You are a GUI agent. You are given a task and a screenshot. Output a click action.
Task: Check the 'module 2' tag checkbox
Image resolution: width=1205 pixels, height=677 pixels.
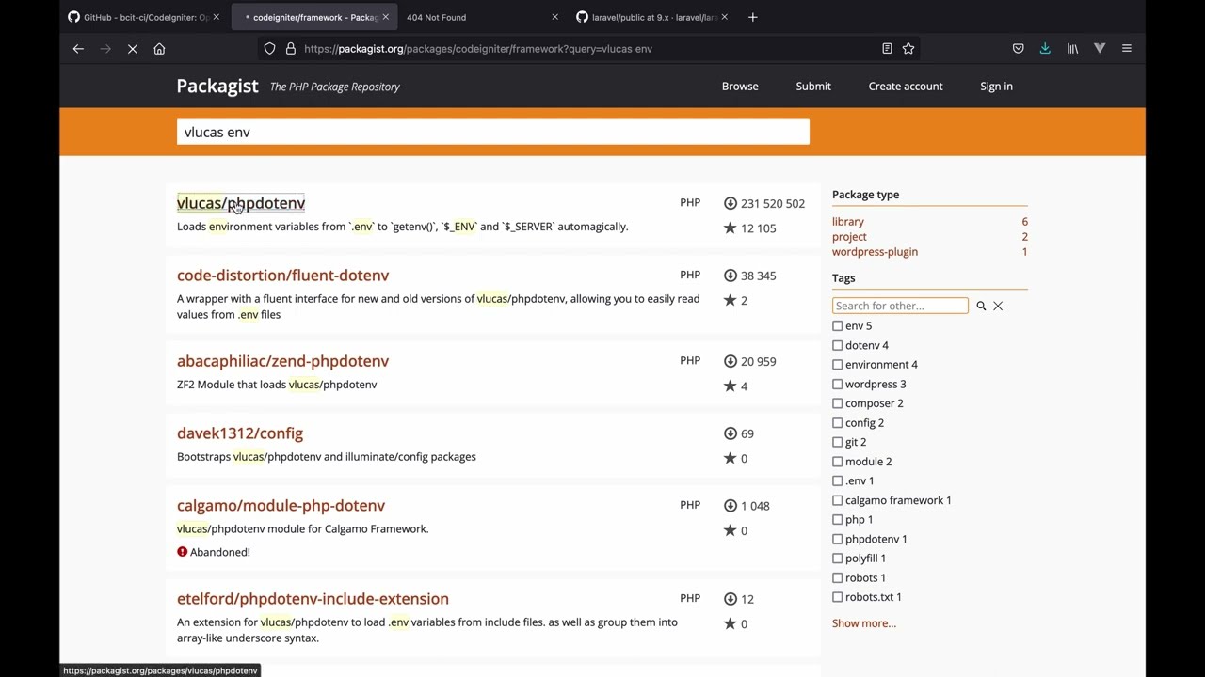(838, 462)
